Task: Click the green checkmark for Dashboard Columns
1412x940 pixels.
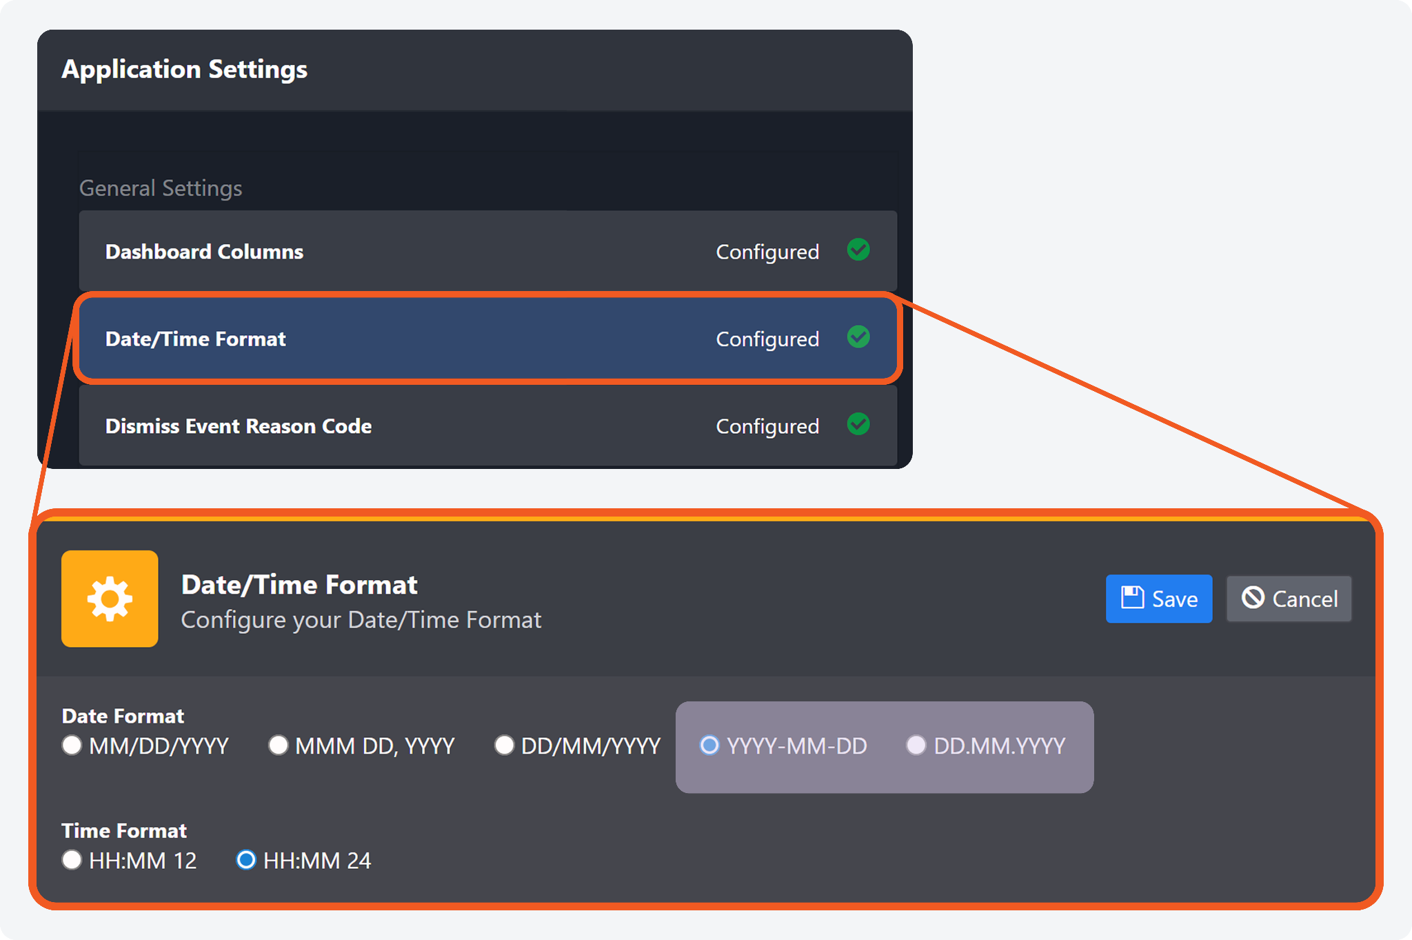Action: 858,250
